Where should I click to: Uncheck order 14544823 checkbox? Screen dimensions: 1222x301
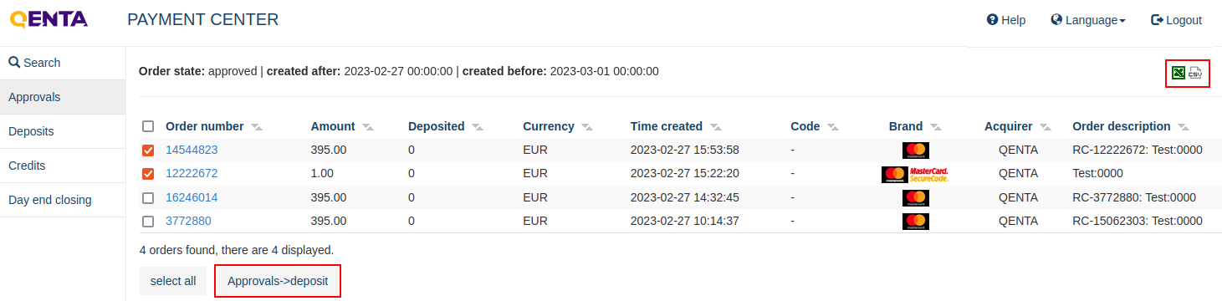tap(148, 150)
